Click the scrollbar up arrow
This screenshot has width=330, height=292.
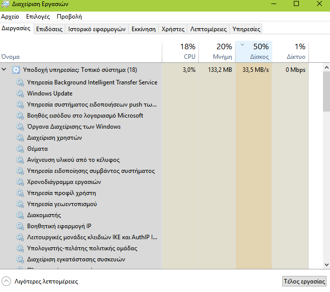click(x=326, y=67)
